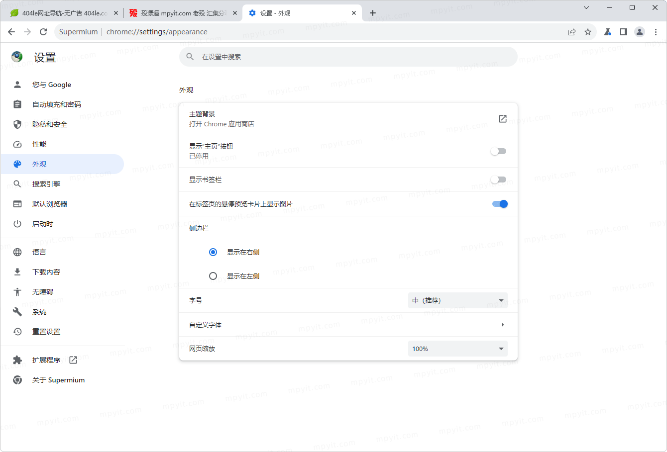Close the 设置 - 外观 tab
Screen dimensions: 667x452
tap(354, 13)
